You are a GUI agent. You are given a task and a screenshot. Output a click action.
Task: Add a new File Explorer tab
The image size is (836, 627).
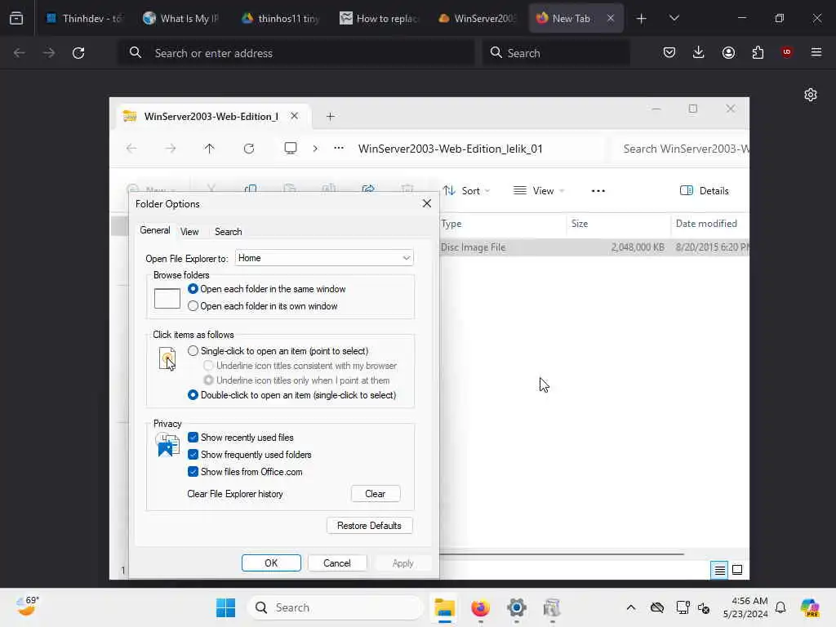pyautogui.click(x=330, y=116)
